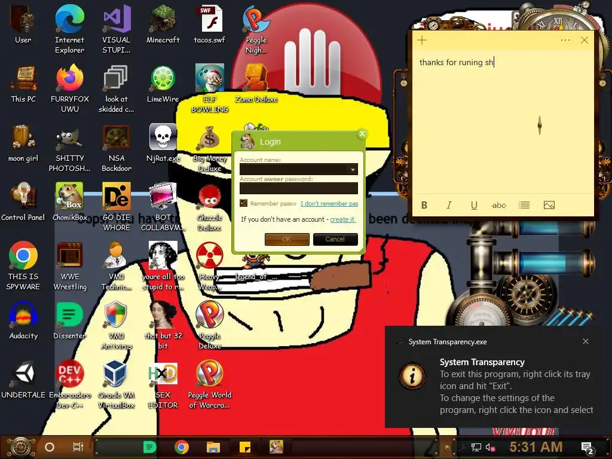Open File Explorer from the taskbar
This screenshot has width=612, height=459.
(x=213, y=447)
